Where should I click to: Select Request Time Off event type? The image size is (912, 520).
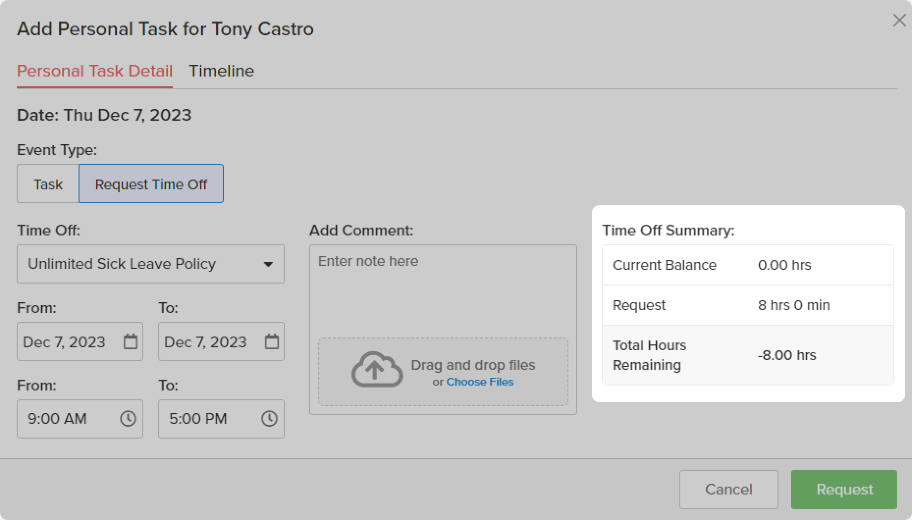(x=151, y=184)
